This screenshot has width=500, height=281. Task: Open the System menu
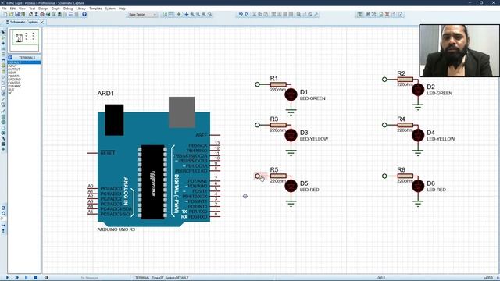pos(110,9)
